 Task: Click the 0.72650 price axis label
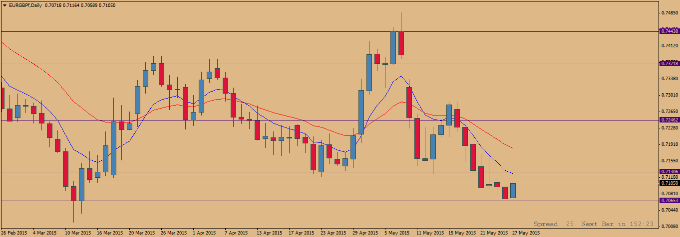point(670,111)
